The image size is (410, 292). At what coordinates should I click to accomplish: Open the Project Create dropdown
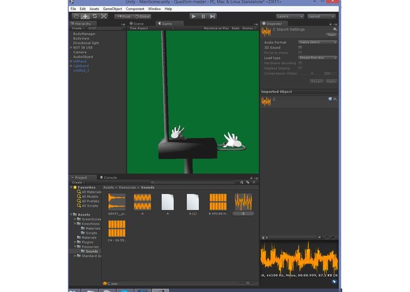(x=78, y=182)
